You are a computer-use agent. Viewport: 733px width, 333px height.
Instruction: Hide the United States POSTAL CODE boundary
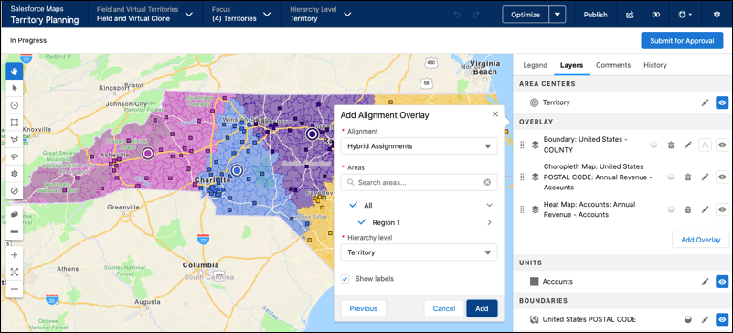click(722, 319)
